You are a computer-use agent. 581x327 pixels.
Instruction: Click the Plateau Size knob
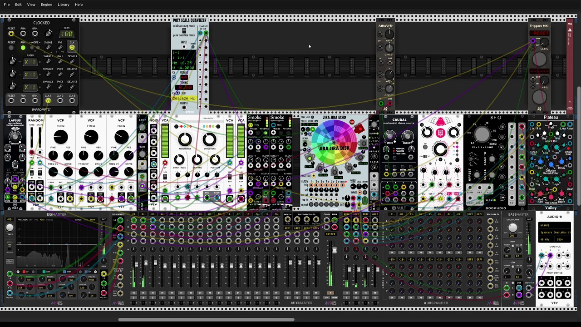tap(540, 161)
